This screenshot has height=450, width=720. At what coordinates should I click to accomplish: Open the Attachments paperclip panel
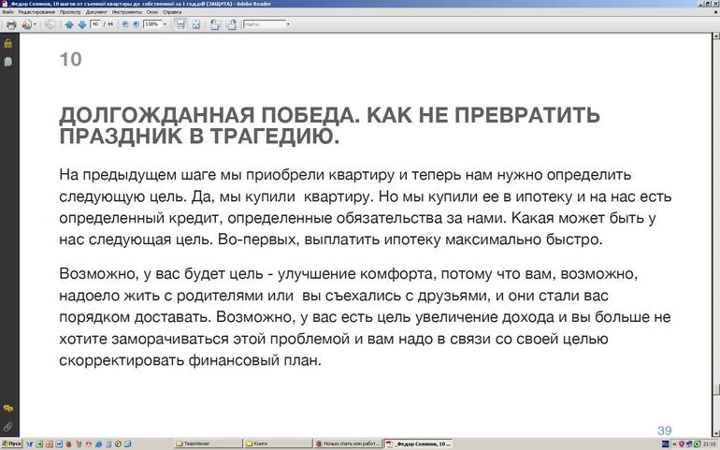[x=7, y=426]
